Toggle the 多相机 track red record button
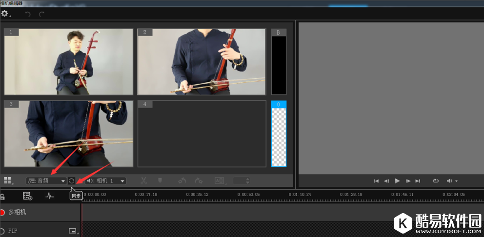The width and height of the screenshot is (484, 237). coord(2,212)
